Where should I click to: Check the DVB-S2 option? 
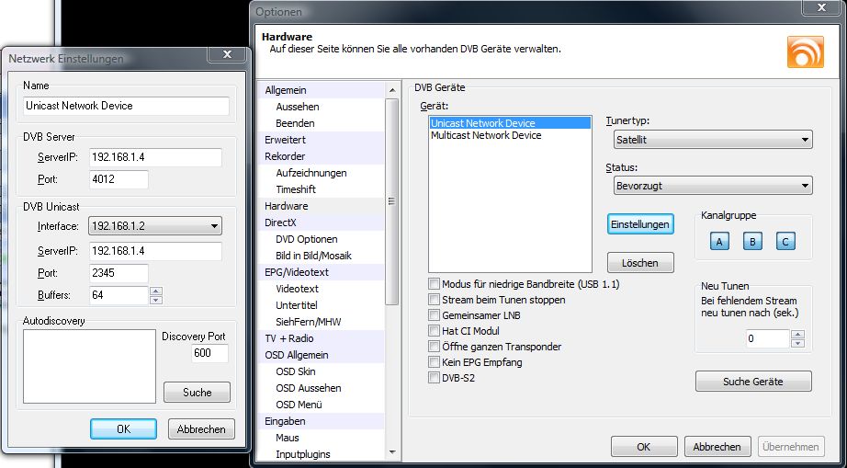[x=435, y=378]
